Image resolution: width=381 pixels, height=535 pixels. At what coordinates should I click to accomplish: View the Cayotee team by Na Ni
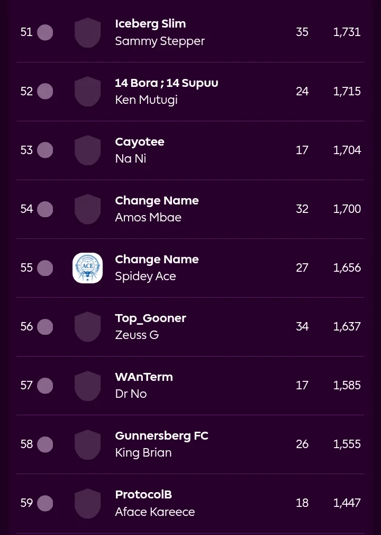pyautogui.click(x=140, y=141)
